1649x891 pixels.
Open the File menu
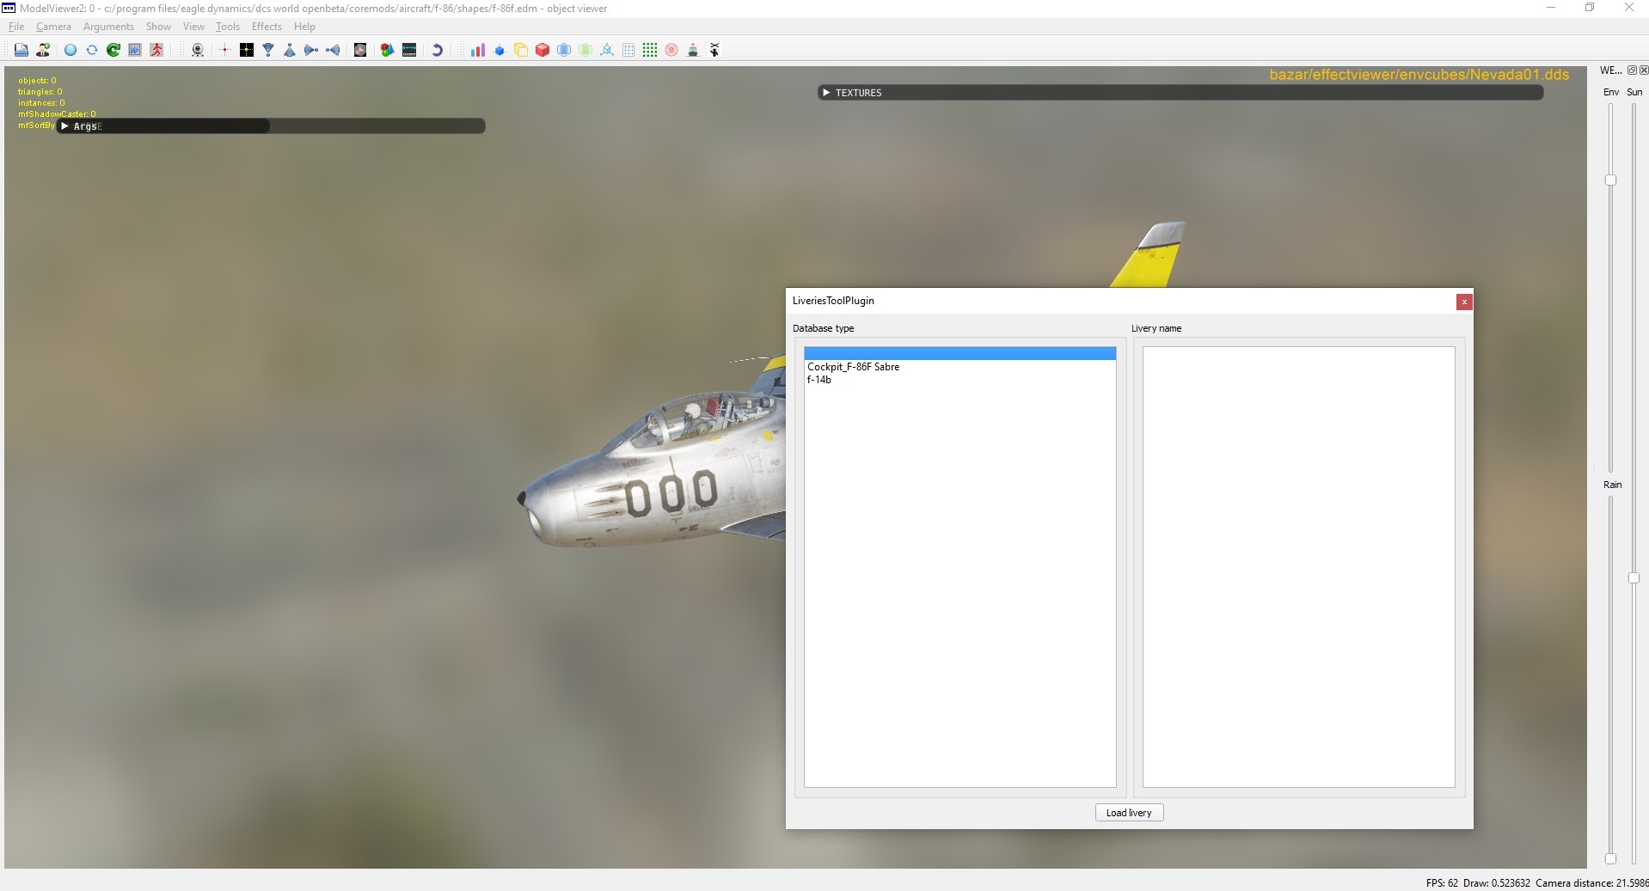coord(16,27)
